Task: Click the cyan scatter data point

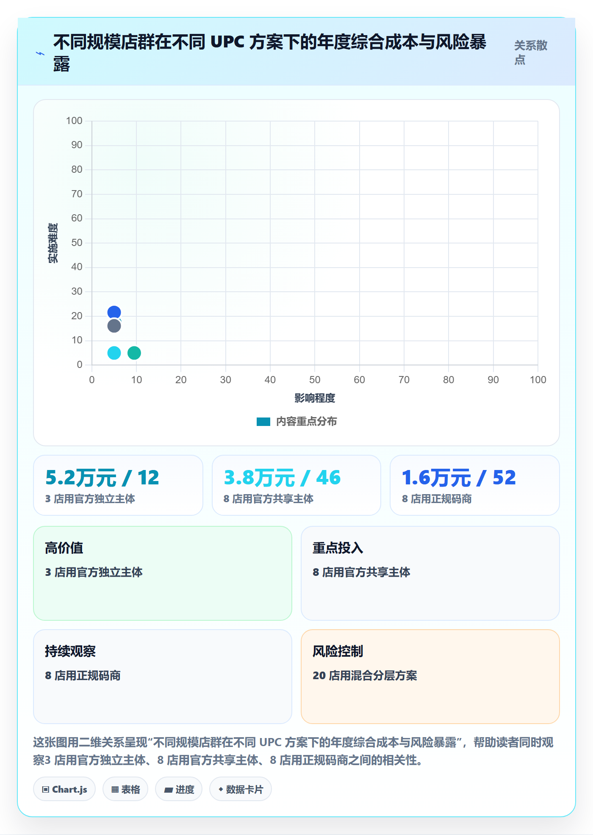Action: tap(114, 353)
